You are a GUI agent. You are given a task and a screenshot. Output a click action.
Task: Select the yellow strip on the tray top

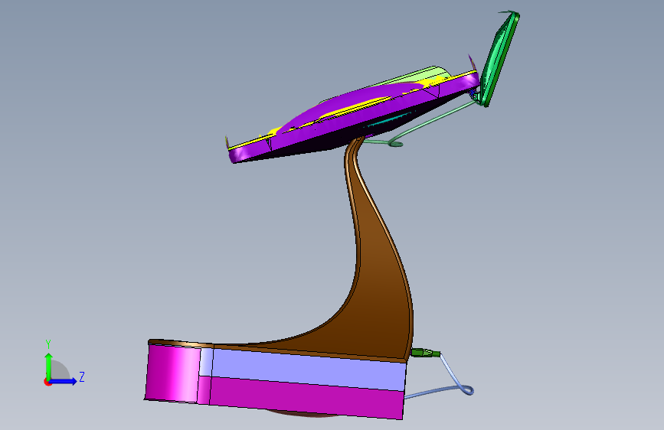click(x=355, y=106)
